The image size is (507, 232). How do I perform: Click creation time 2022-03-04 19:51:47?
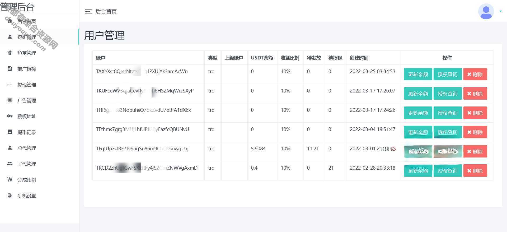[x=373, y=129]
